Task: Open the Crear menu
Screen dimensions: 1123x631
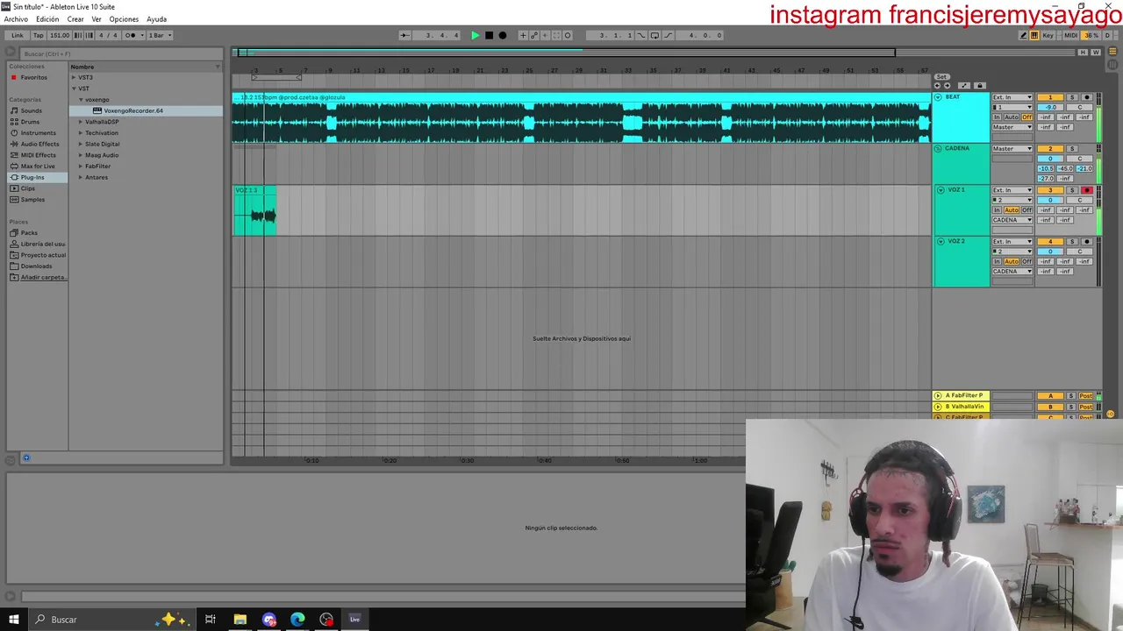Action: (x=75, y=19)
